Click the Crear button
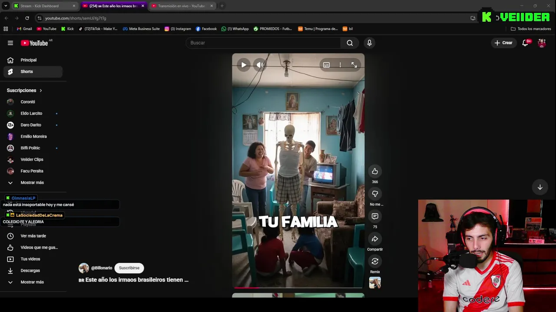The width and height of the screenshot is (556, 312). pyautogui.click(x=503, y=43)
